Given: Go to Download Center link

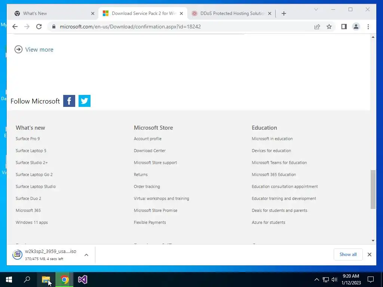Looking at the screenshot, I should [x=150, y=151].
